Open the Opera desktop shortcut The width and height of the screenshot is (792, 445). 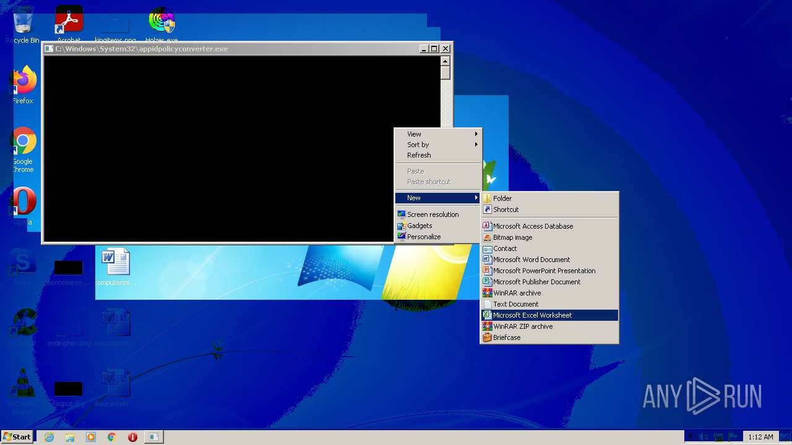point(23,207)
